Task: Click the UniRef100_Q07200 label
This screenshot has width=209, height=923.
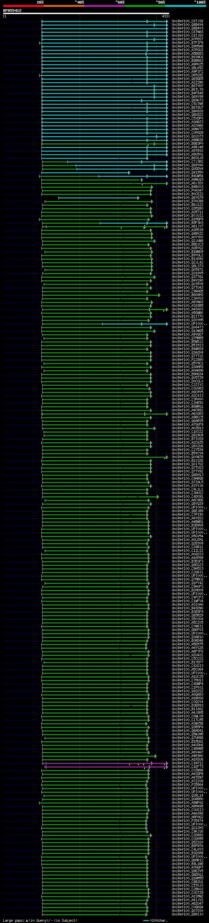Action: pyautogui.click(x=187, y=911)
